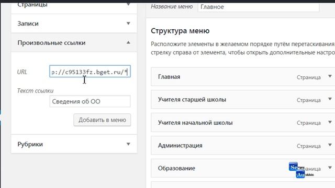
Task: Click the Название меню label
Action: coord(172,7)
